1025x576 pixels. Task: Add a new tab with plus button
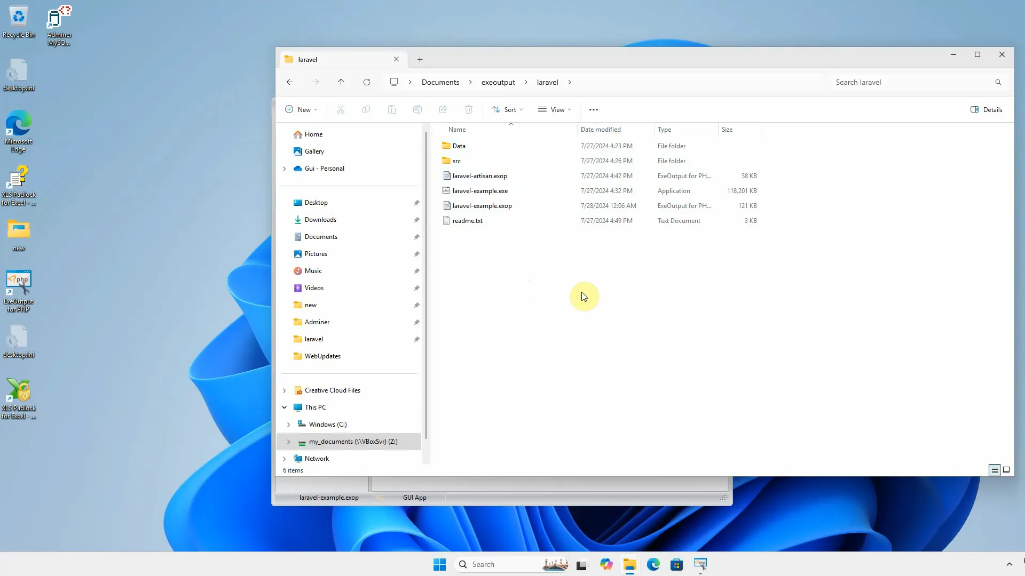pos(420,60)
